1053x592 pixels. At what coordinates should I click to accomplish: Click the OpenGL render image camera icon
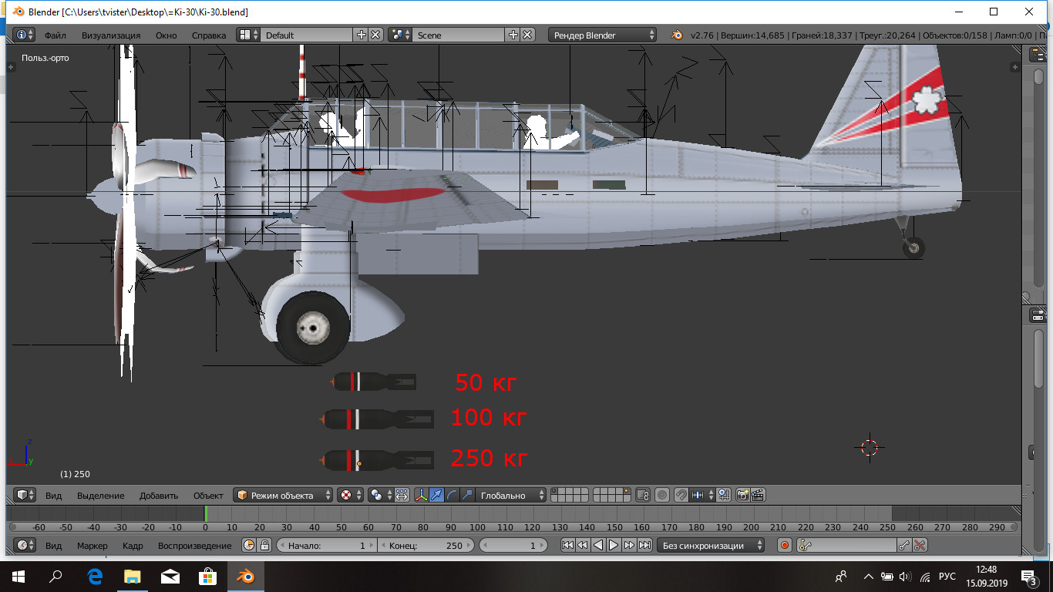coord(743,495)
